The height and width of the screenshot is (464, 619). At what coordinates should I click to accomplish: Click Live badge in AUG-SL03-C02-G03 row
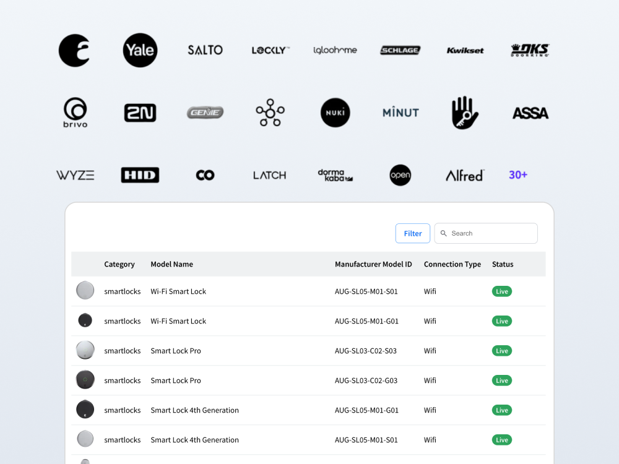[502, 380]
